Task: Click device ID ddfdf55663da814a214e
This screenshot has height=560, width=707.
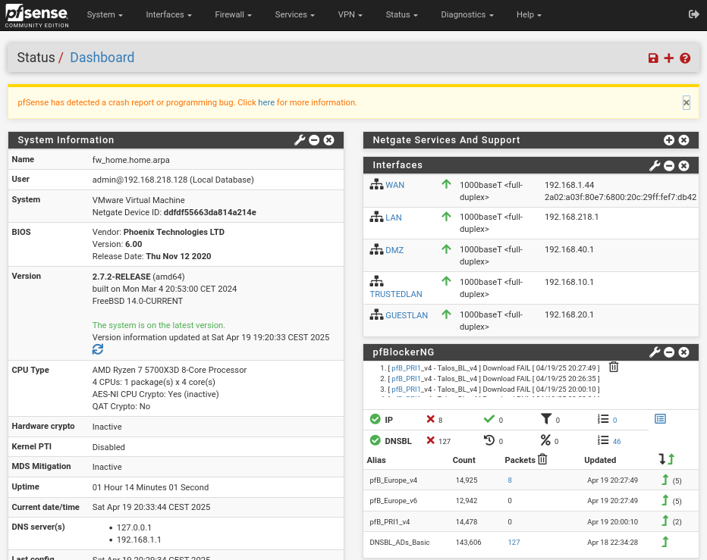Action: (209, 213)
